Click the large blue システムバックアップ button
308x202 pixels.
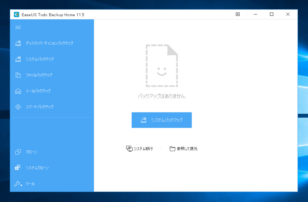[162, 120]
